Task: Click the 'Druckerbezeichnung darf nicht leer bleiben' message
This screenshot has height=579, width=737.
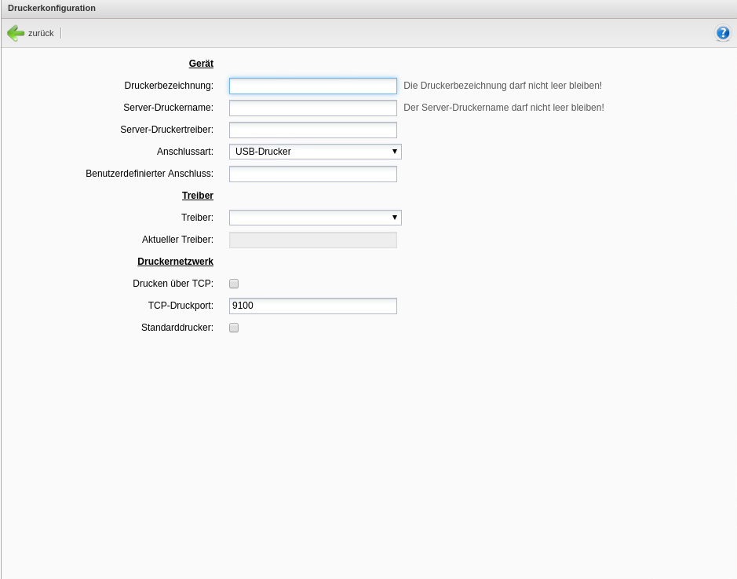Action: pos(502,86)
